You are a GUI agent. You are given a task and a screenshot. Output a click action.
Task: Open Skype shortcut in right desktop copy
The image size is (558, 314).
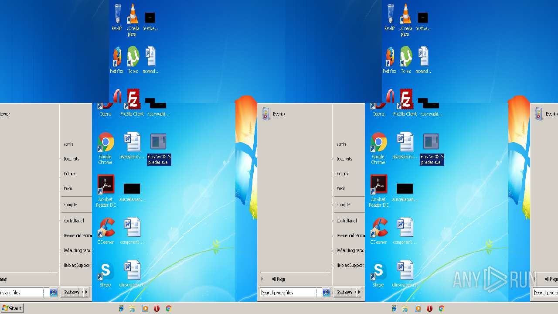click(x=378, y=274)
